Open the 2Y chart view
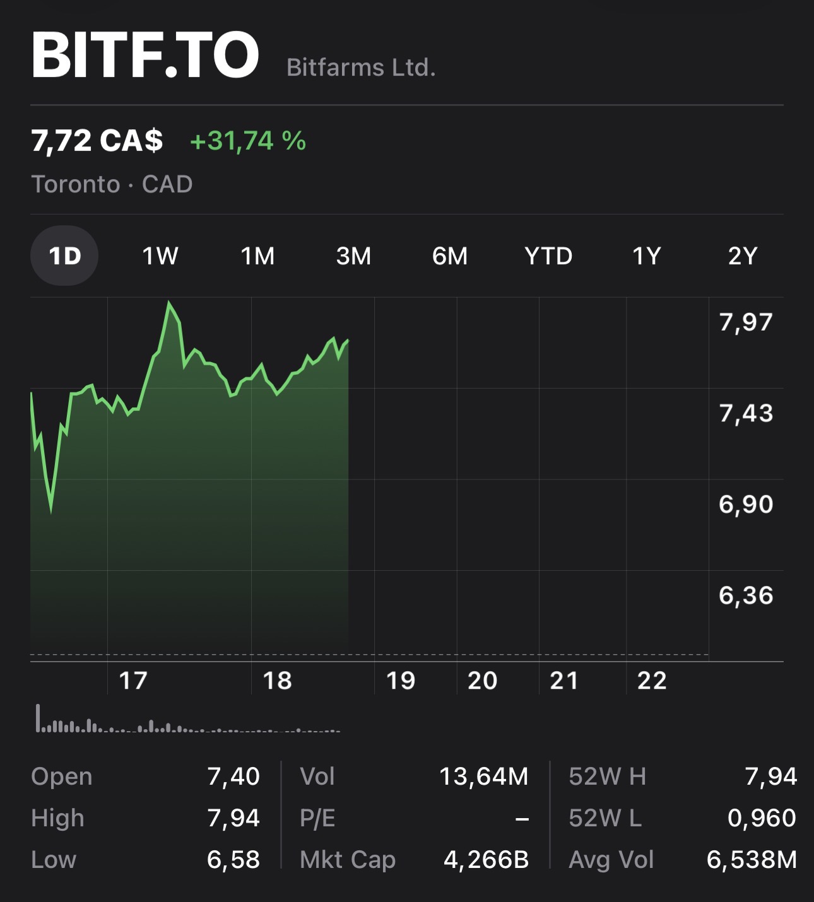 point(743,256)
